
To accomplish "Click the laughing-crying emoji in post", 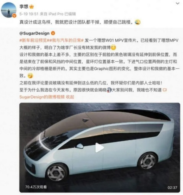I will (x=138, y=22).
